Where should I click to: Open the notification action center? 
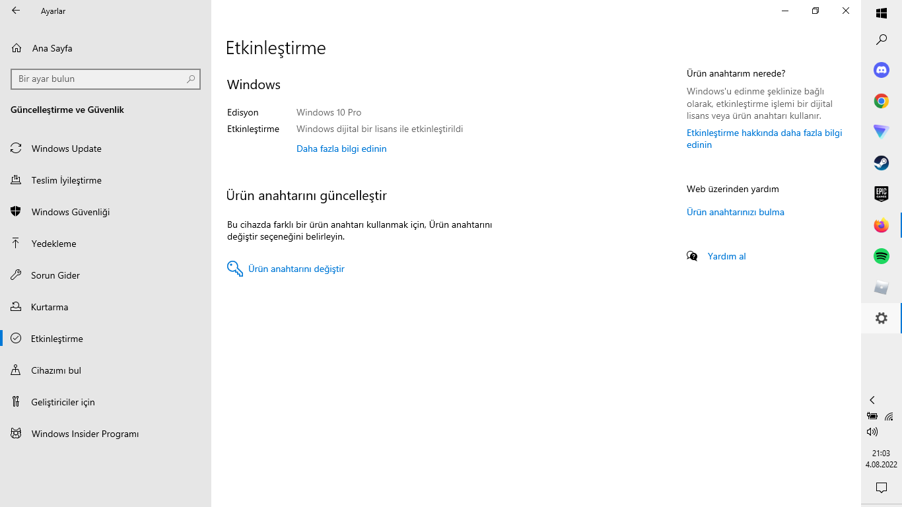pyautogui.click(x=882, y=488)
